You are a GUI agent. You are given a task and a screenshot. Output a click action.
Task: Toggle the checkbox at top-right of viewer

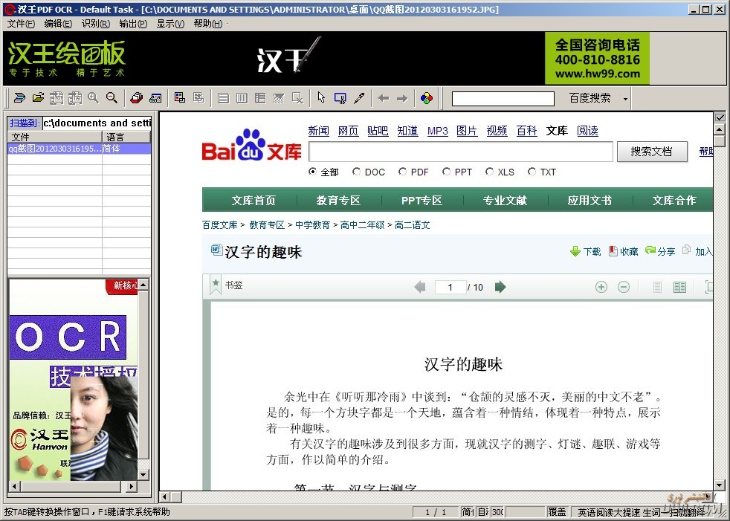point(719,117)
